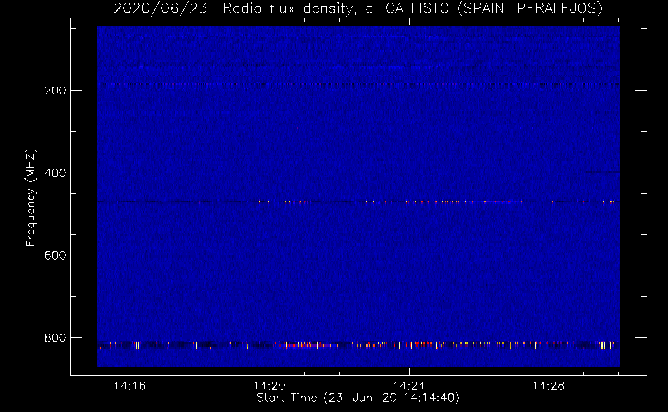Viewport: 668px width, 412px height.
Task: Click the Frequency (MHZ) axis title
Action: click(31, 198)
